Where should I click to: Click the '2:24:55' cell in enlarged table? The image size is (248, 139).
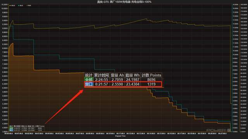102,80
